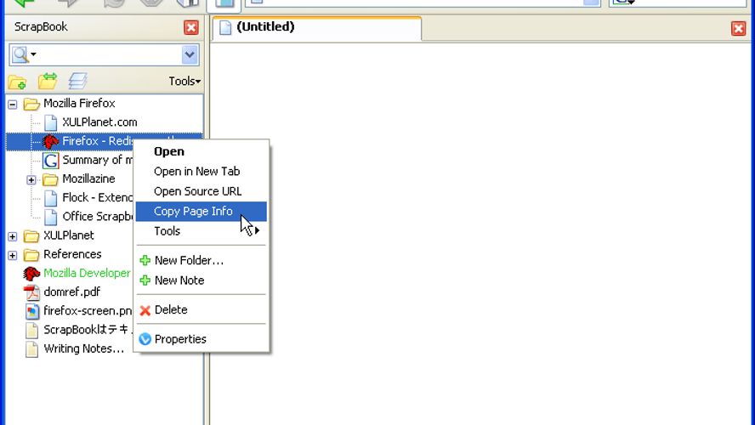Click the green plus New Note icon
Screen dimensions: 755x425
(145, 280)
